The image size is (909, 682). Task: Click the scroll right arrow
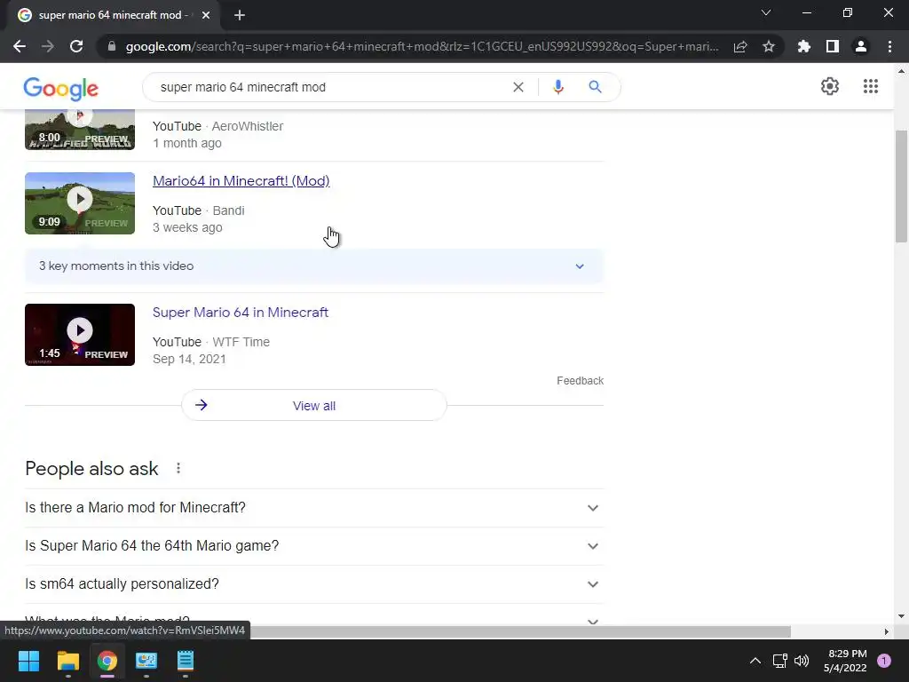(887, 631)
